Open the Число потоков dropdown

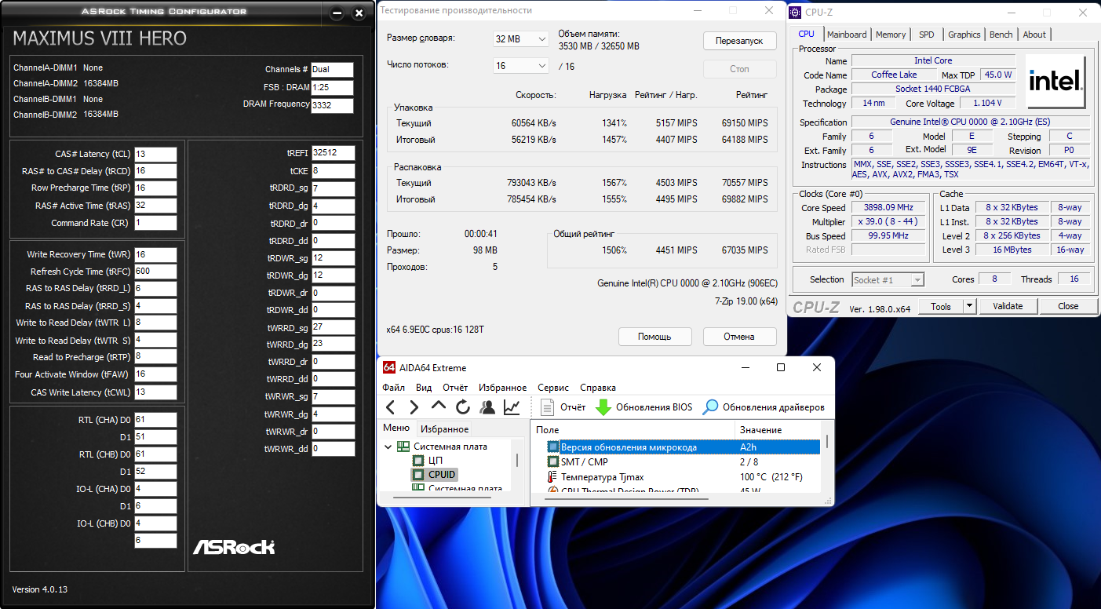pyautogui.click(x=521, y=66)
